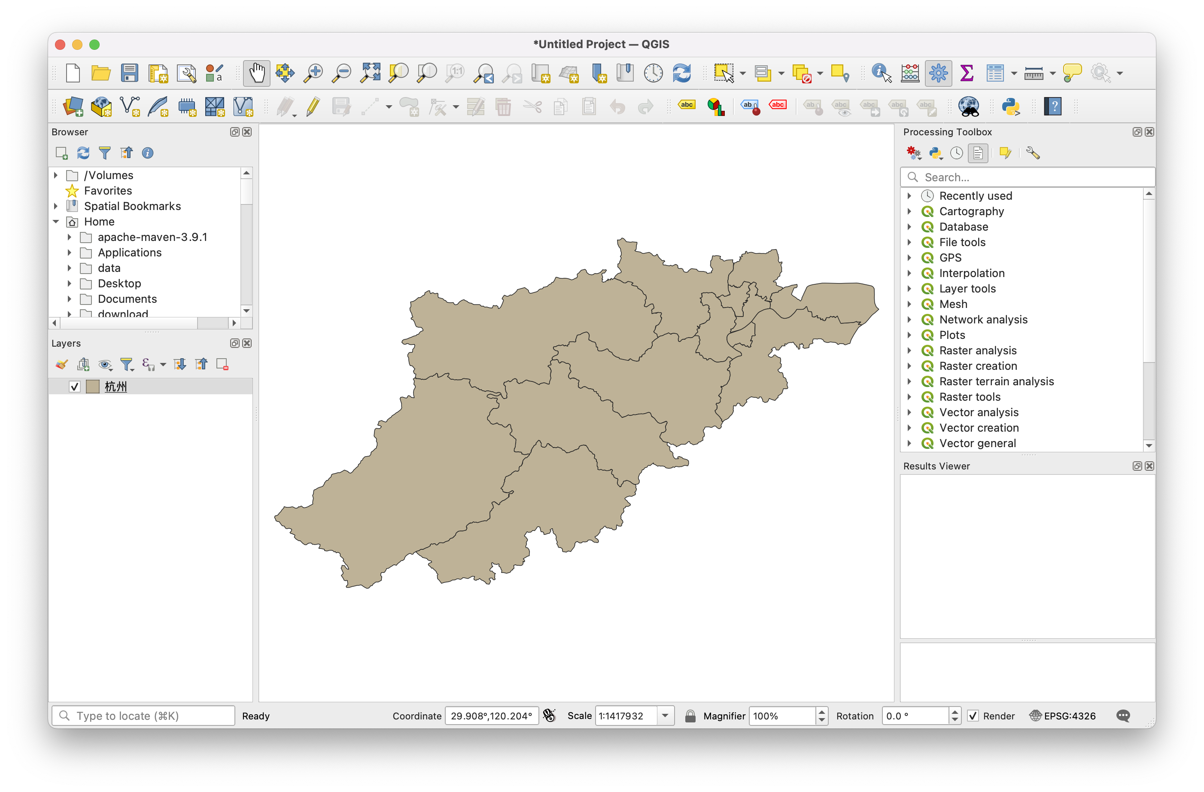
Task: Open the Scale dropdown list
Action: [x=665, y=716]
